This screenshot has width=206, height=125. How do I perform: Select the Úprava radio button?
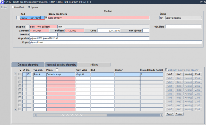pos(29,7)
